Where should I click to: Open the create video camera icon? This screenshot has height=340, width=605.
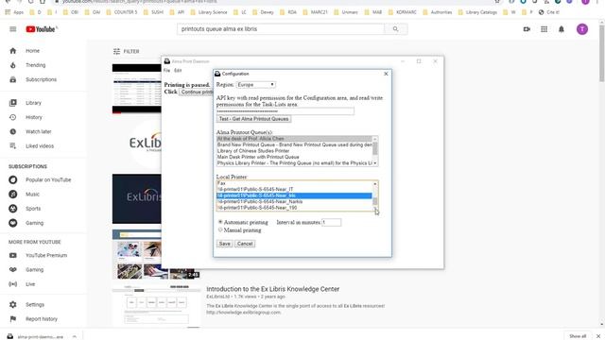pos(527,29)
